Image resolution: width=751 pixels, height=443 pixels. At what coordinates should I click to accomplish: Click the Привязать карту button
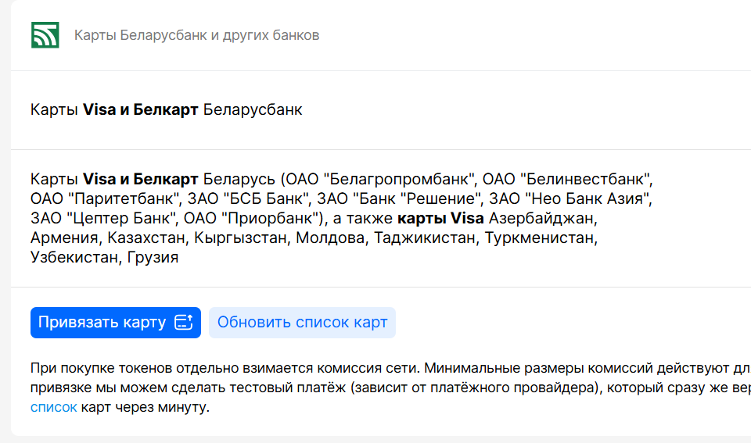116,323
